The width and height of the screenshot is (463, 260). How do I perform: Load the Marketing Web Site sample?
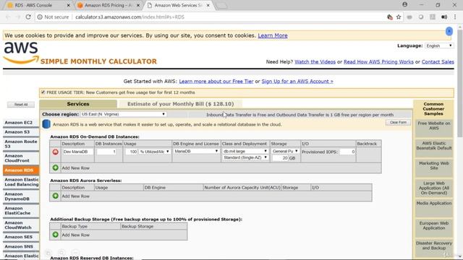434,168
